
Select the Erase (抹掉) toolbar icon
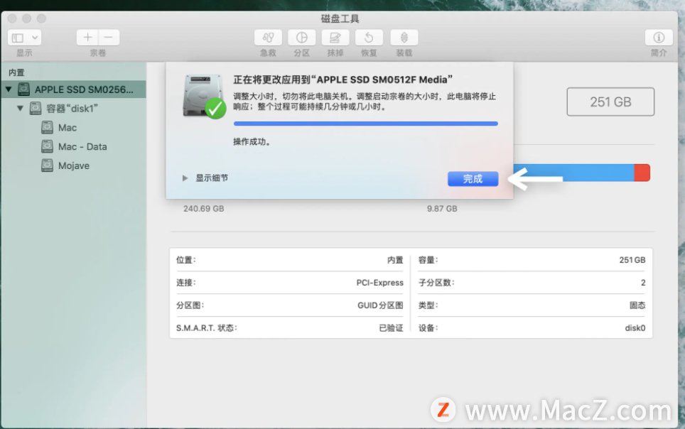click(x=335, y=38)
